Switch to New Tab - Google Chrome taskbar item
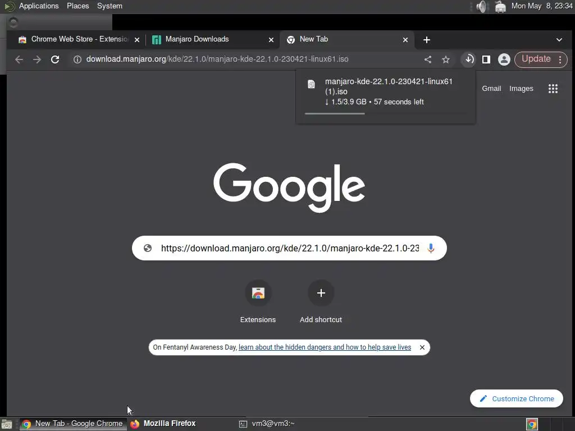The width and height of the screenshot is (575, 431). pos(72,424)
